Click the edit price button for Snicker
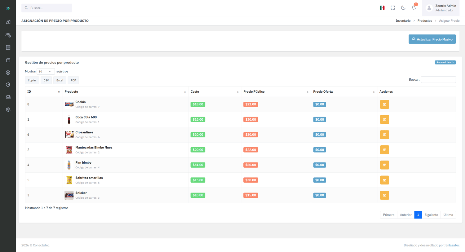 384,195
